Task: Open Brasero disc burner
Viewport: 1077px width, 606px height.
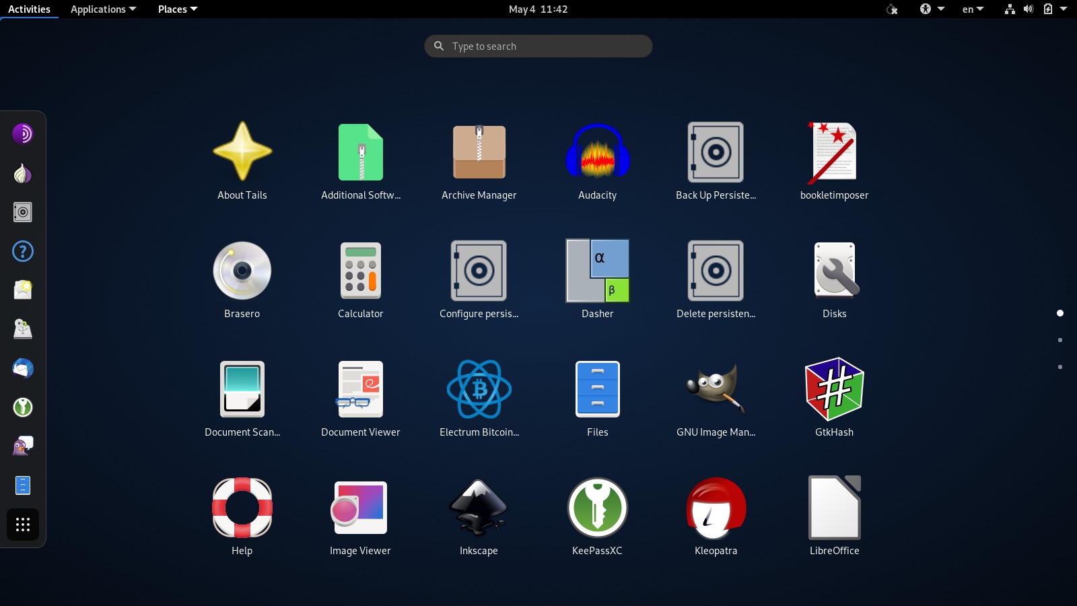Action: pos(242,280)
